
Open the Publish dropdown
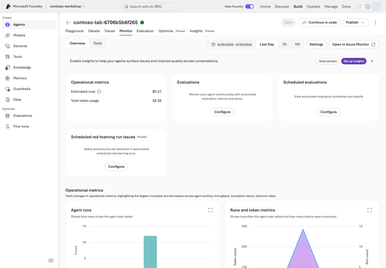coord(356,23)
